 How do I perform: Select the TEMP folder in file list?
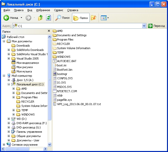(58, 52)
